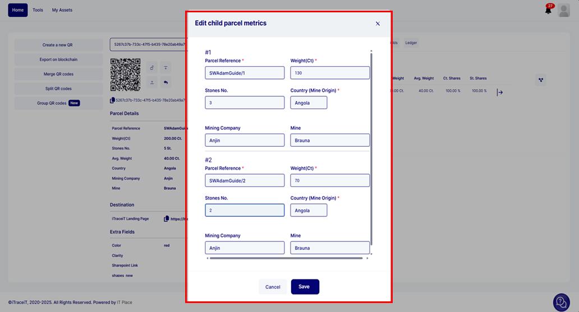Open Country (Mine Origin) dropdown for parcel #1
Image resolution: width=579 pixels, height=312 pixels.
309,103
